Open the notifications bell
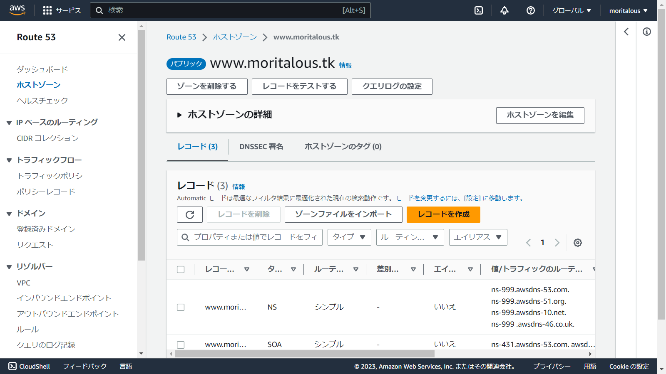This screenshot has width=666, height=374. tap(504, 10)
